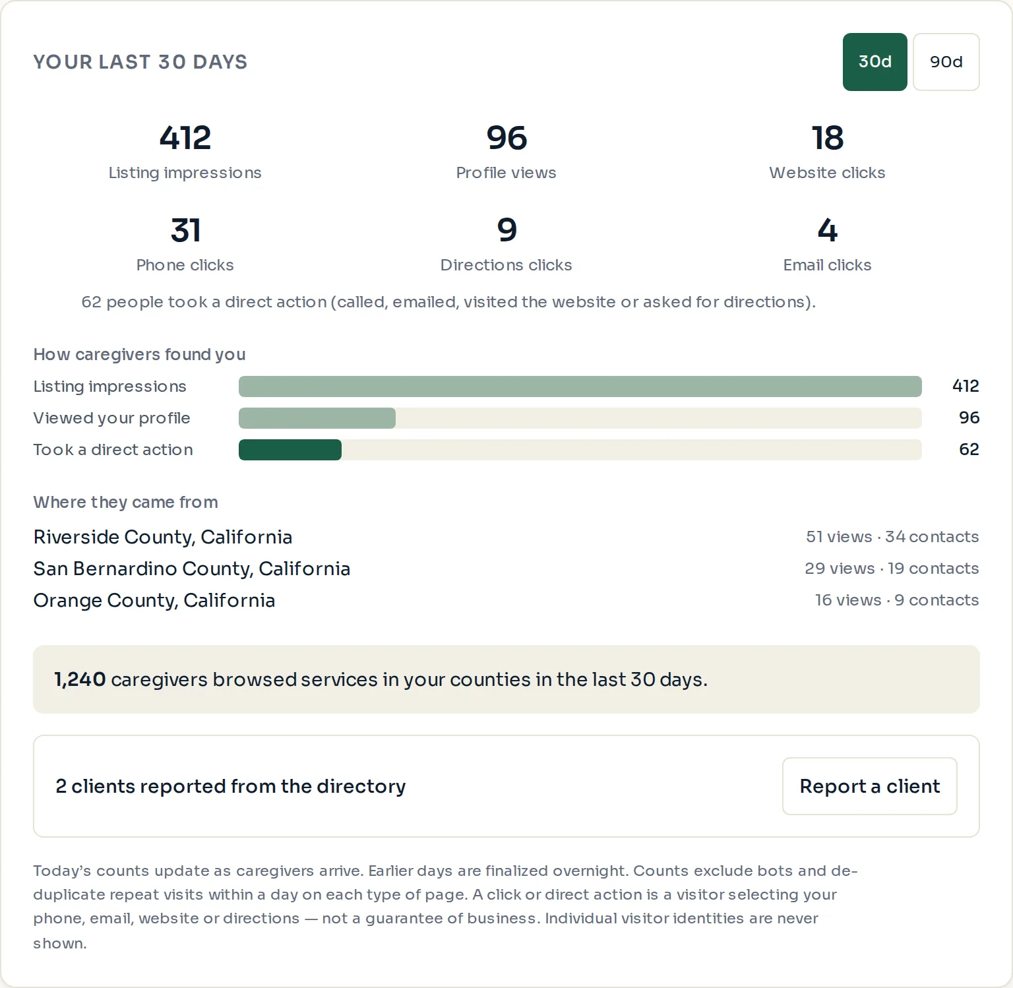Select "Riverside County, California"
1013x988 pixels.
(x=163, y=537)
